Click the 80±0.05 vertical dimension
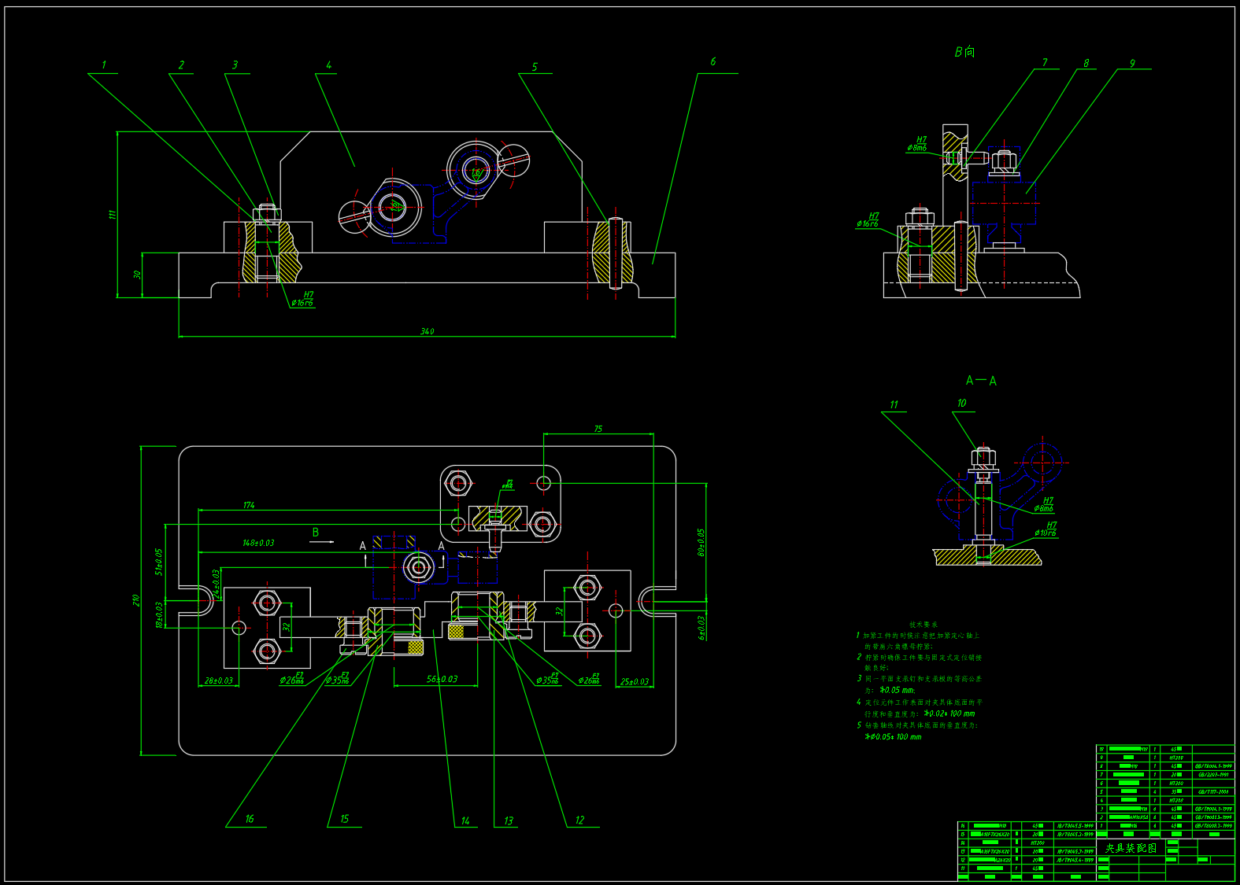The image size is (1240, 885). click(x=701, y=543)
